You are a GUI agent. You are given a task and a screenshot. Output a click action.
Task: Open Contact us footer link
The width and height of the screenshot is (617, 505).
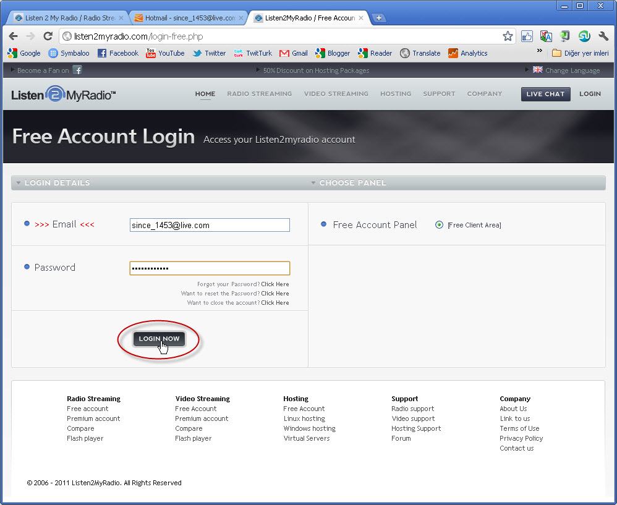coord(516,448)
